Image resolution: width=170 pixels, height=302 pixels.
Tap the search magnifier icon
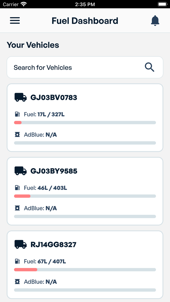coord(150,67)
